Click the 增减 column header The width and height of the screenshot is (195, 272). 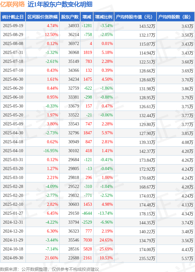tap(87, 17)
